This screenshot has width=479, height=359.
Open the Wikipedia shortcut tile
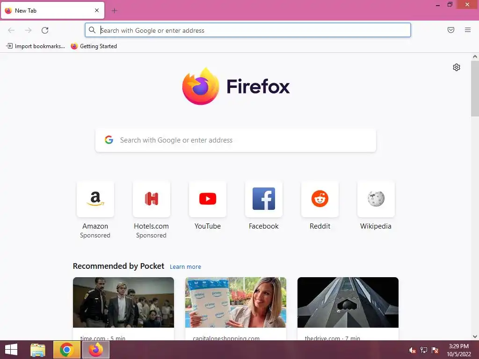click(x=376, y=199)
